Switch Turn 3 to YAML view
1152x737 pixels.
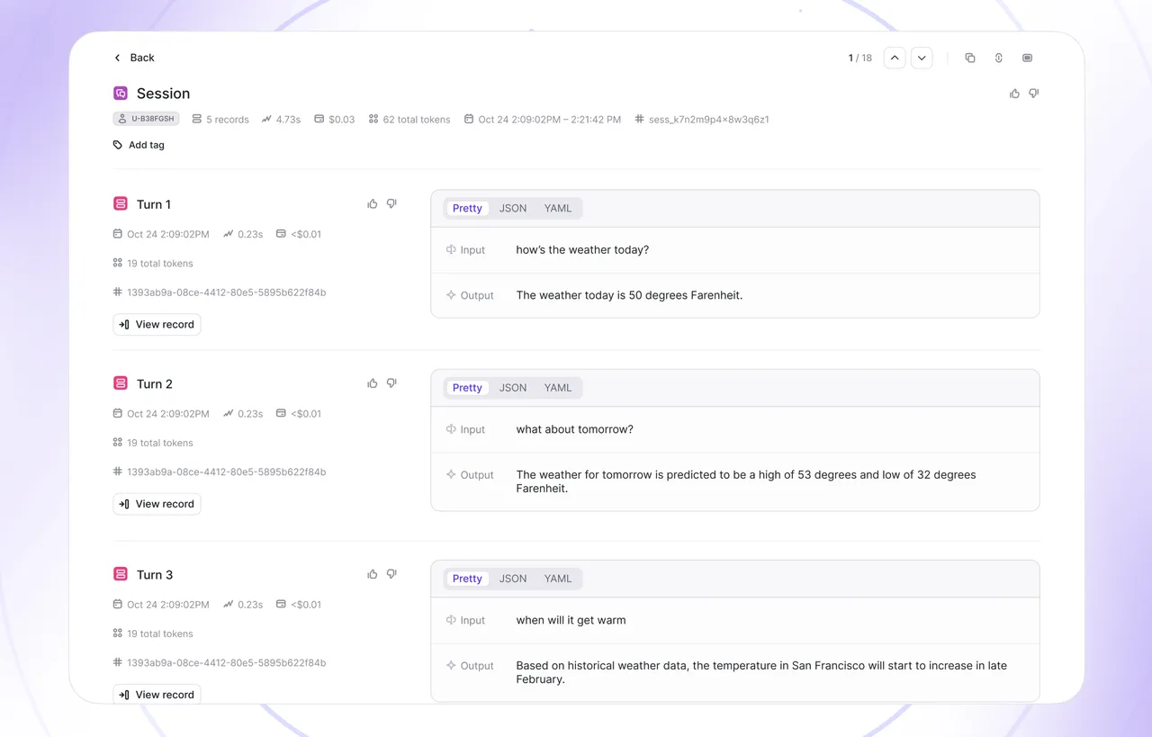point(558,579)
